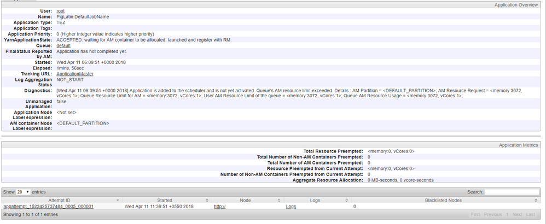Sort by Attempt ID column header

click(x=62, y=201)
